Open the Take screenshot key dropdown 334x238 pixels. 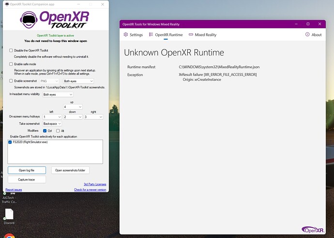52,124
